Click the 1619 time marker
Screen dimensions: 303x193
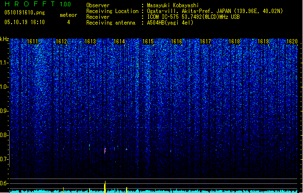[263, 41]
